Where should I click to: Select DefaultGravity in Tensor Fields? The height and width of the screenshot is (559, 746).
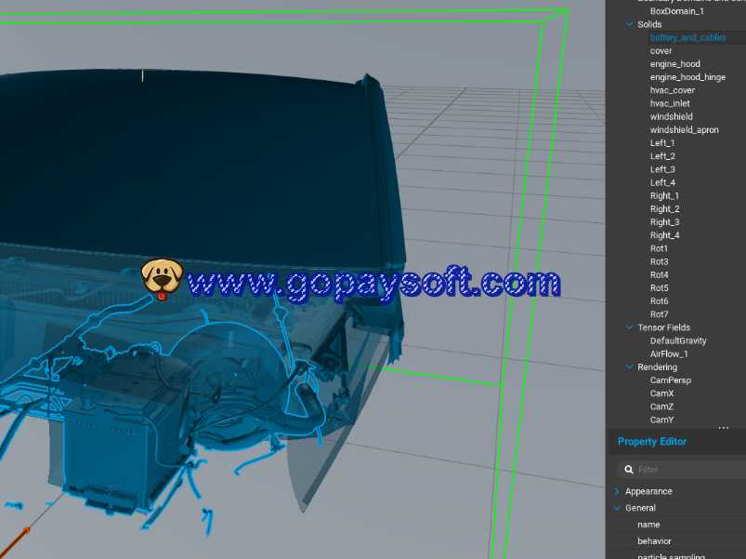click(677, 341)
